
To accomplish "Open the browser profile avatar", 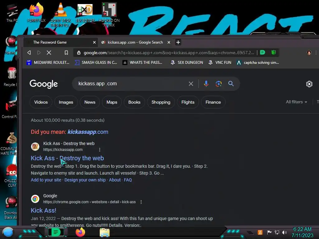I will [309, 53].
